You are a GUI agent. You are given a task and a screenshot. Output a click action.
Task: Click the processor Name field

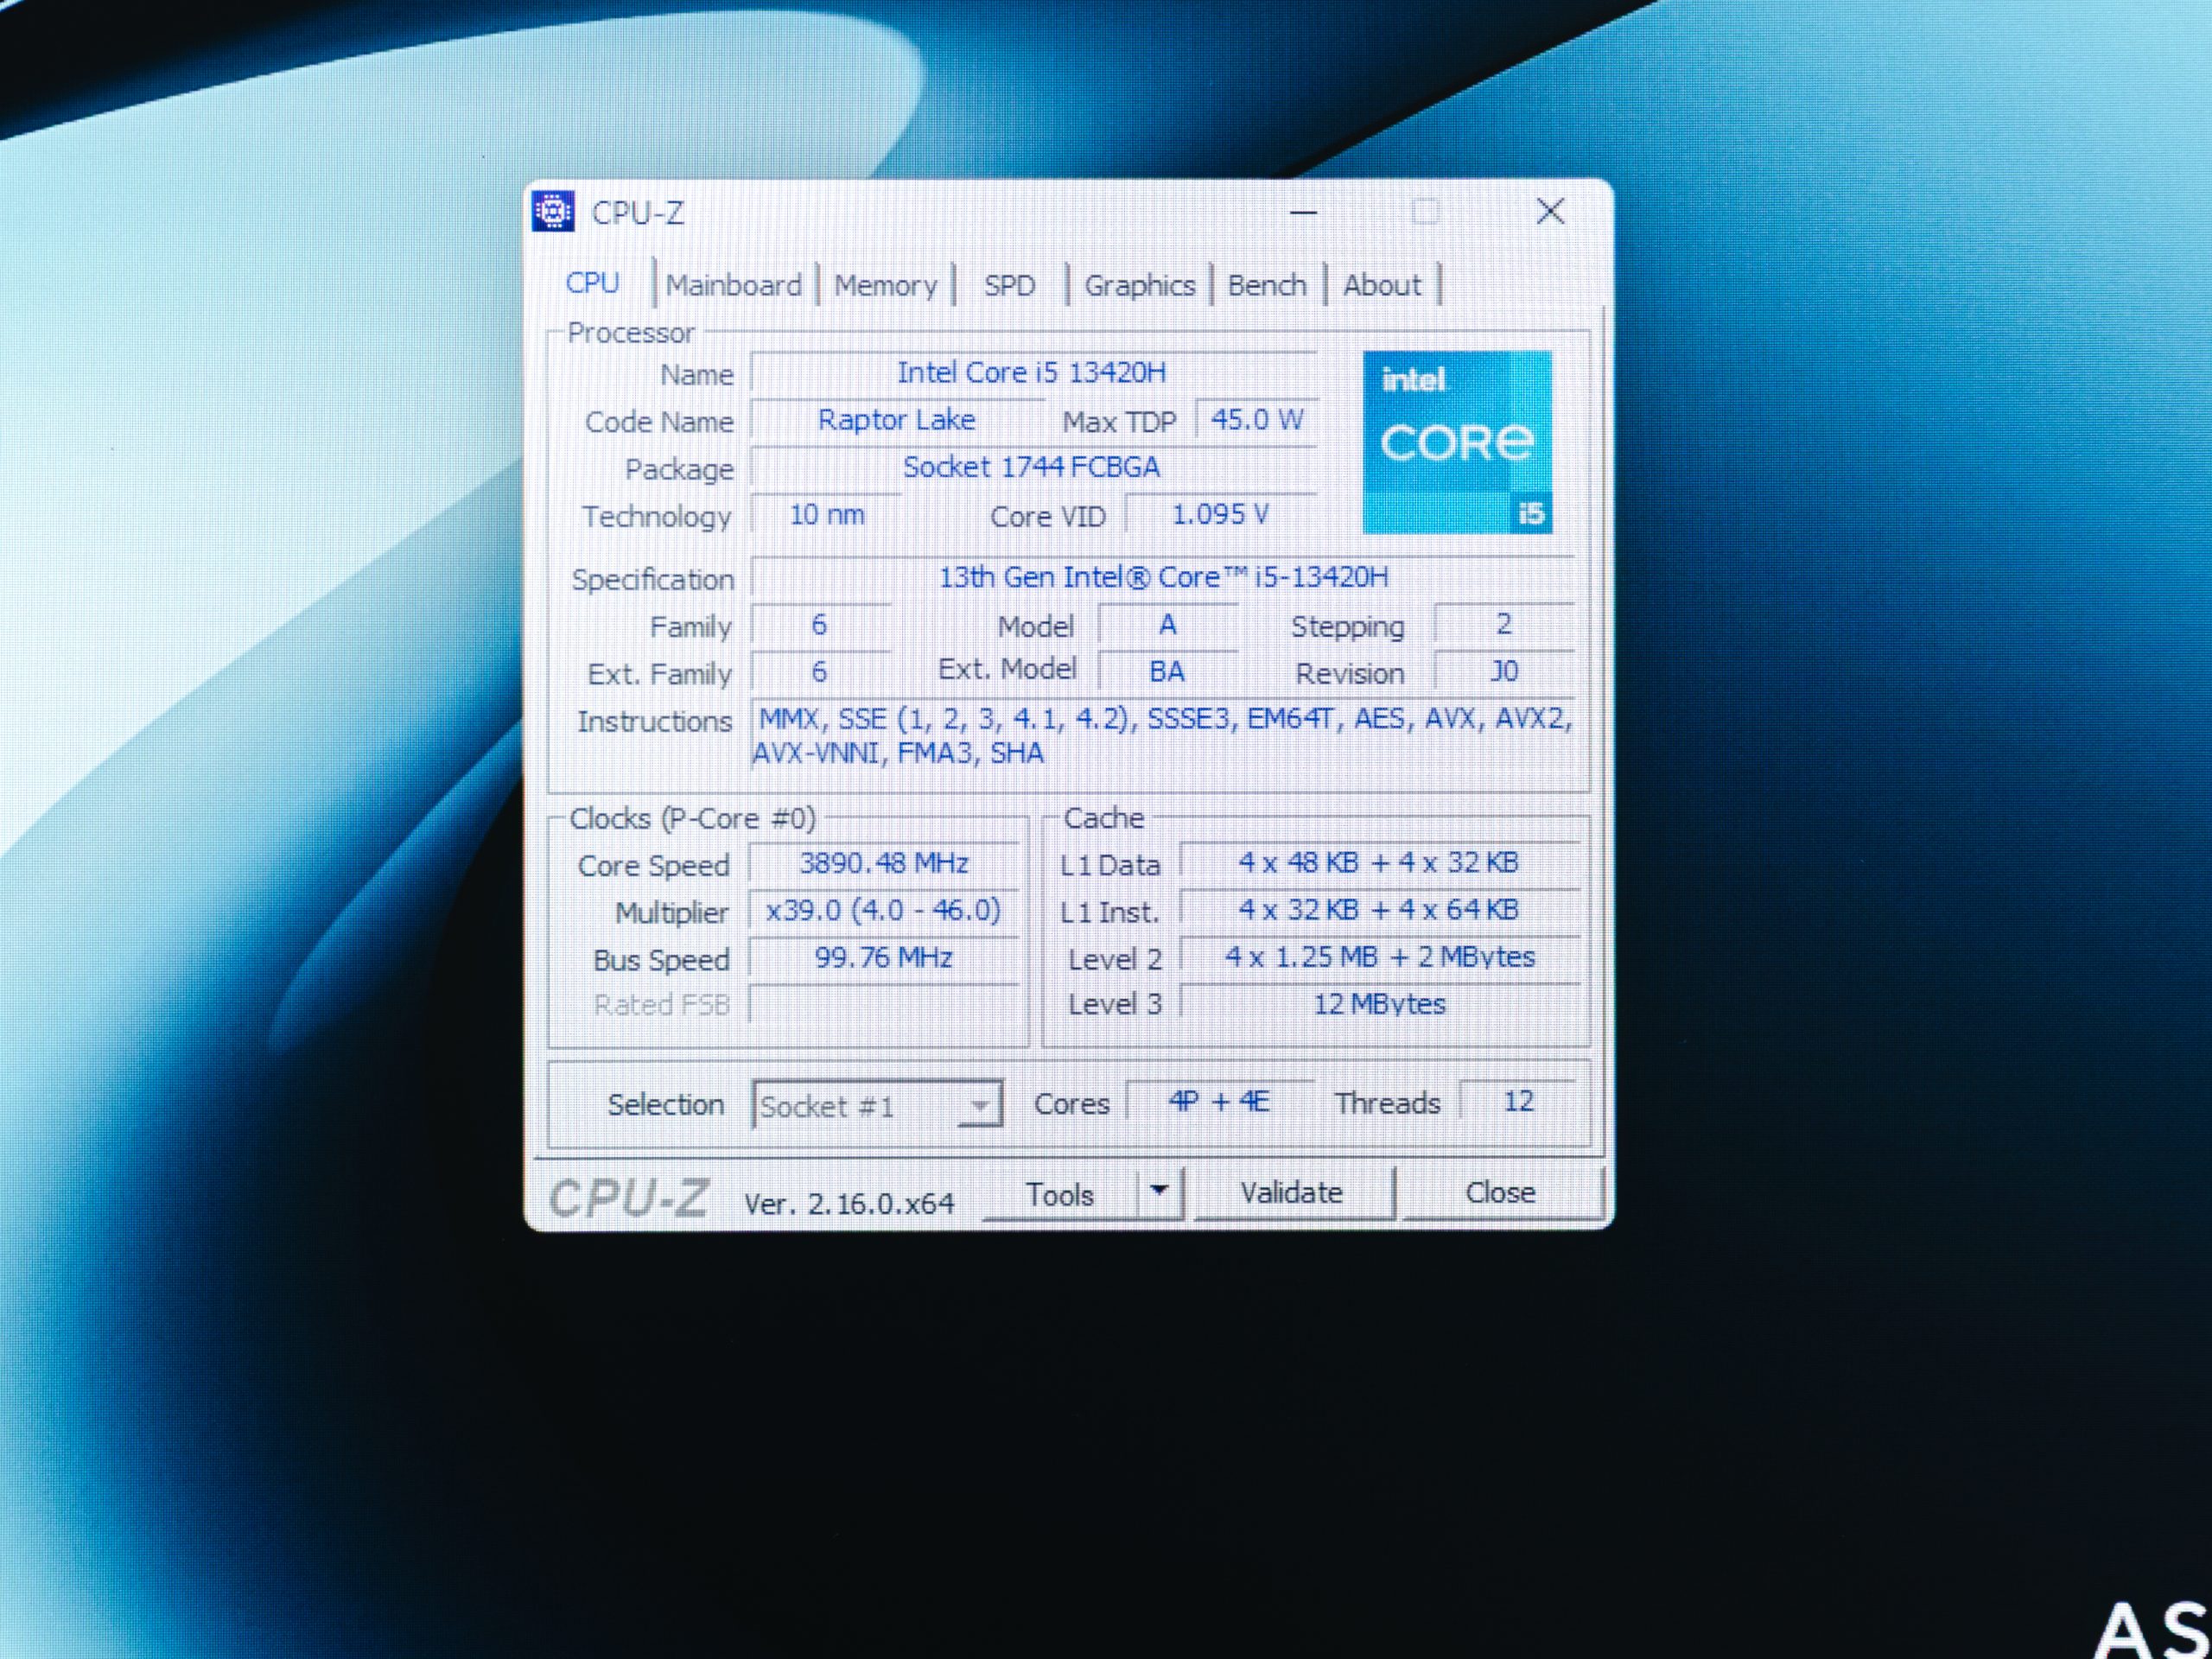(1031, 373)
